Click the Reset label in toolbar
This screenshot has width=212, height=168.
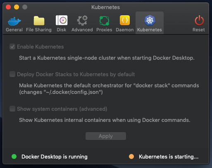click(x=199, y=30)
